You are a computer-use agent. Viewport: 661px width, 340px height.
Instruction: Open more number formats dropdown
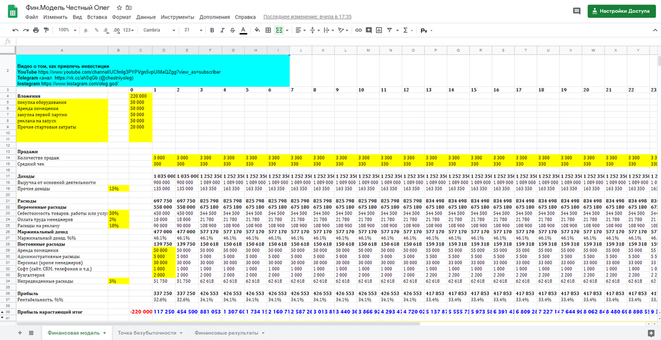coord(128,30)
